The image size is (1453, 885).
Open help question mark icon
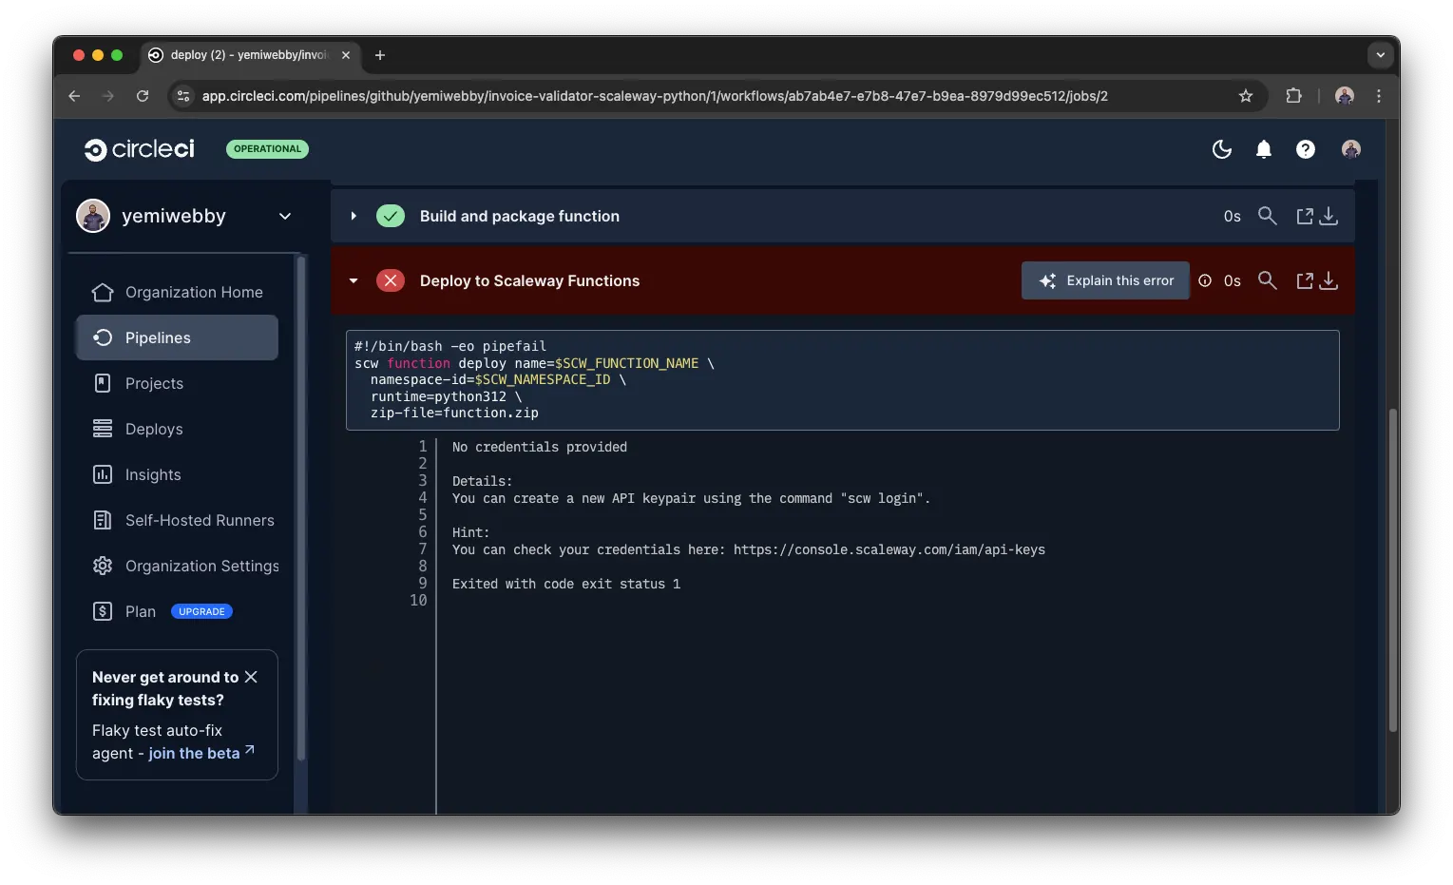click(1306, 149)
